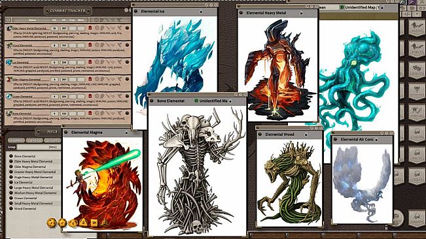Click Elder Magma Elemental name in combat tracker

point(27,80)
